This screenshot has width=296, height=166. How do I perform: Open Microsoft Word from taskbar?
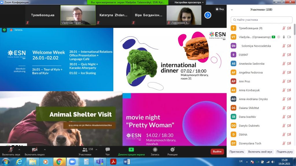[x=127, y=162]
